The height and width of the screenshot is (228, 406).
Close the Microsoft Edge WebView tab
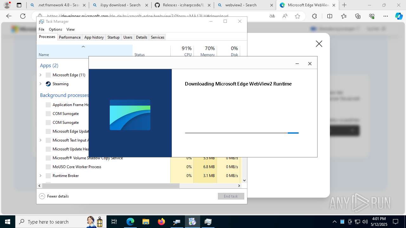coord(334,5)
